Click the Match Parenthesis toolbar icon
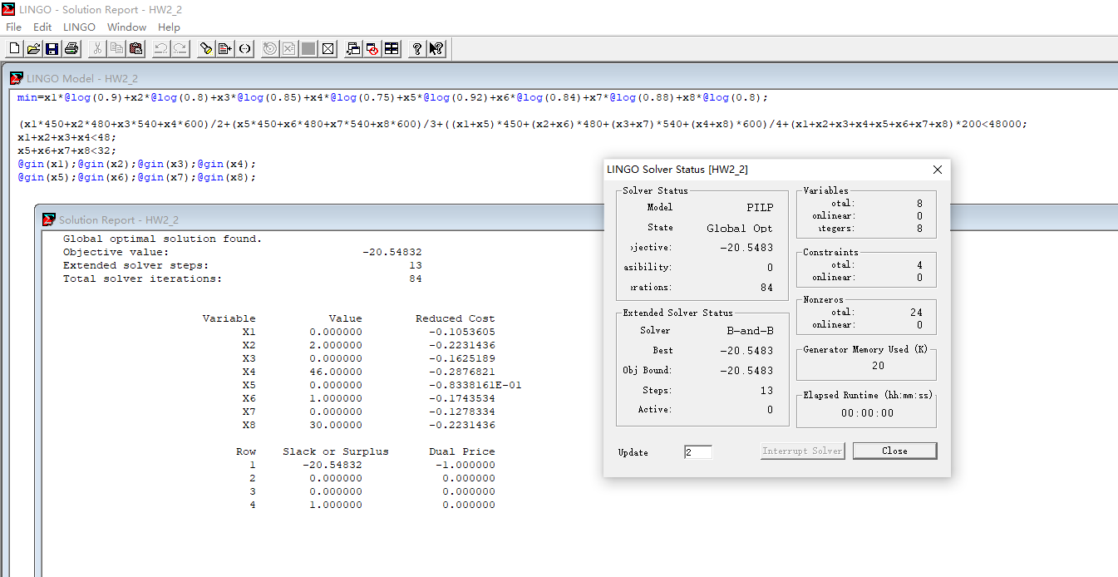Screen dimensions: 1118x577 tap(244, 49)
